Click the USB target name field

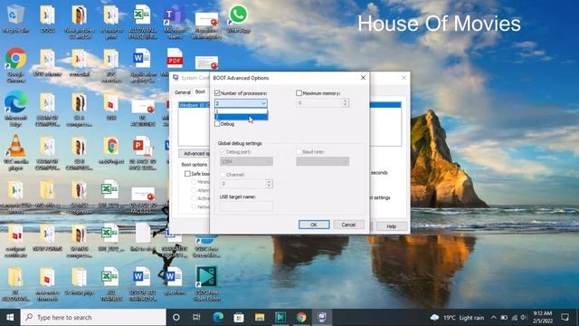[x=246, y=206]
